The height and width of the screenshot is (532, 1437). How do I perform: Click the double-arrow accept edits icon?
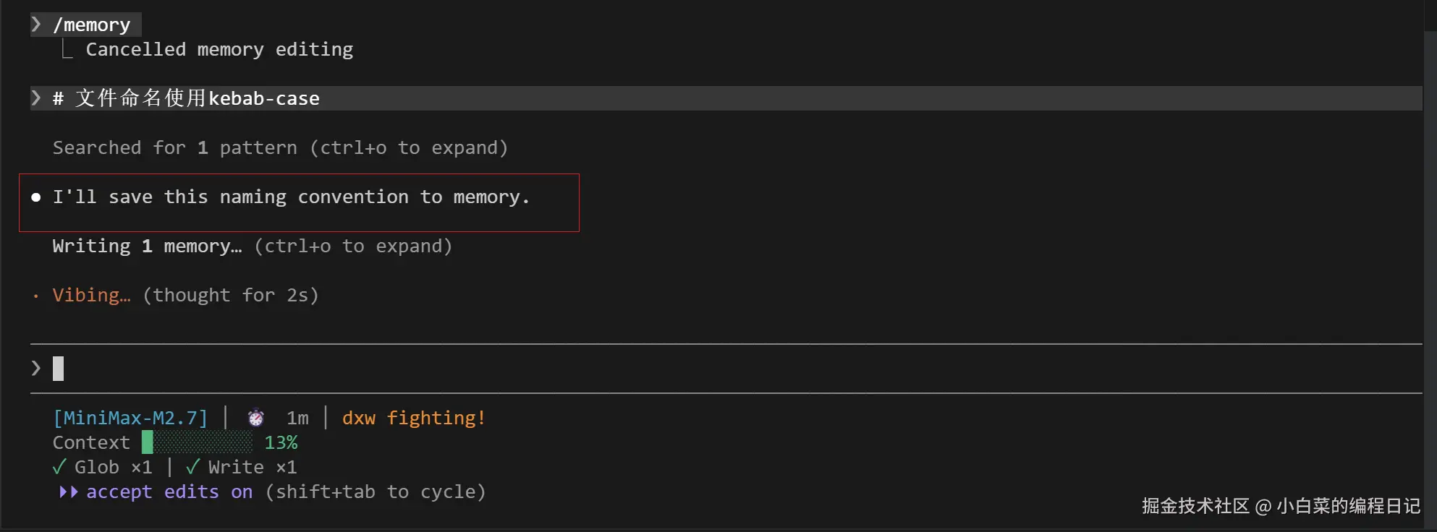[x=68, y=492]
